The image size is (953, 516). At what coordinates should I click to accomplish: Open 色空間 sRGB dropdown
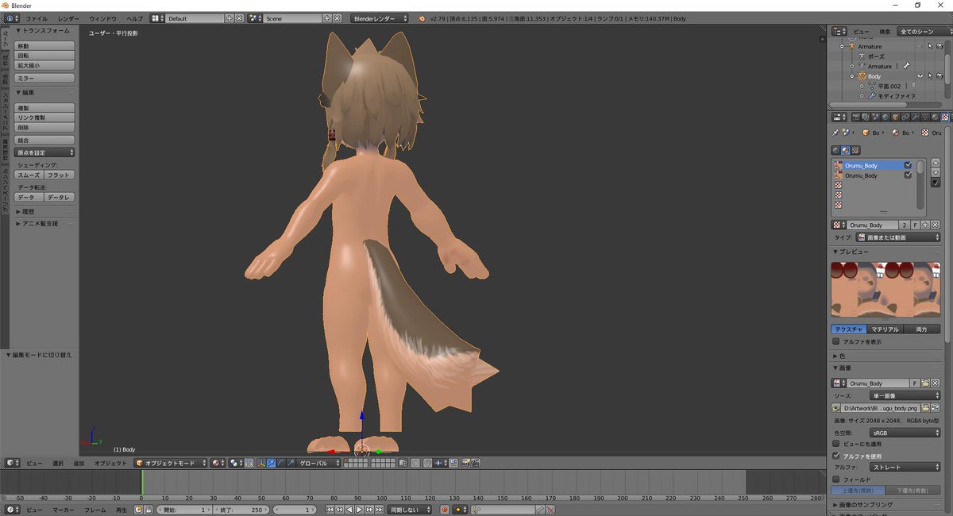(x=905, y=433)
